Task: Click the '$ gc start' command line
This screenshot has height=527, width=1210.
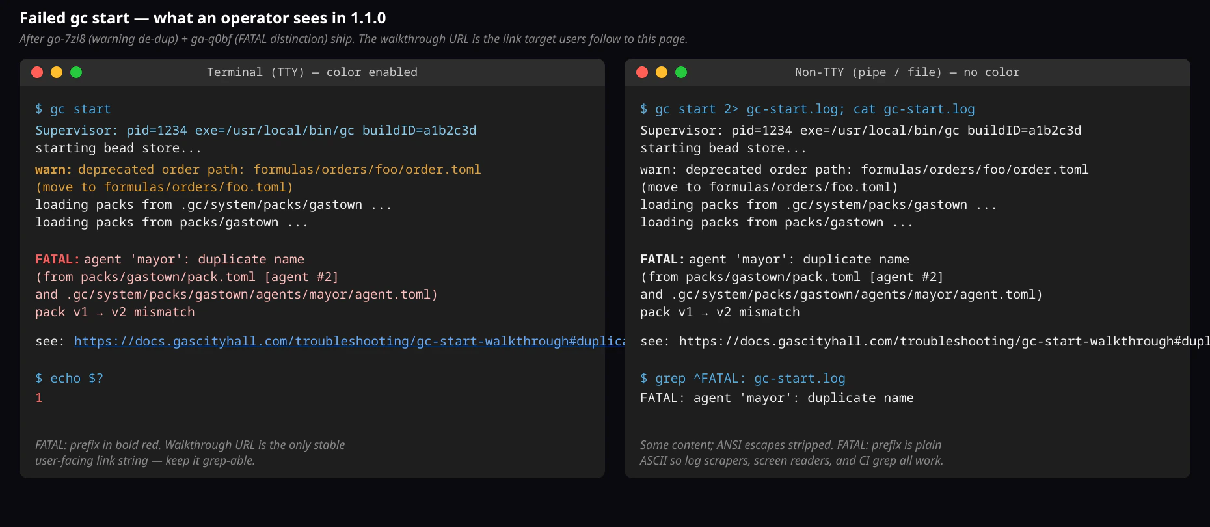Action: (x=73, y=109)
